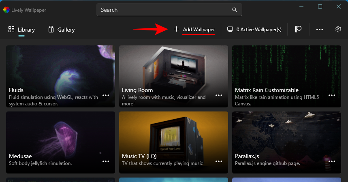Click 'Soft body jellyfish simulation.' description

[40, 163]
